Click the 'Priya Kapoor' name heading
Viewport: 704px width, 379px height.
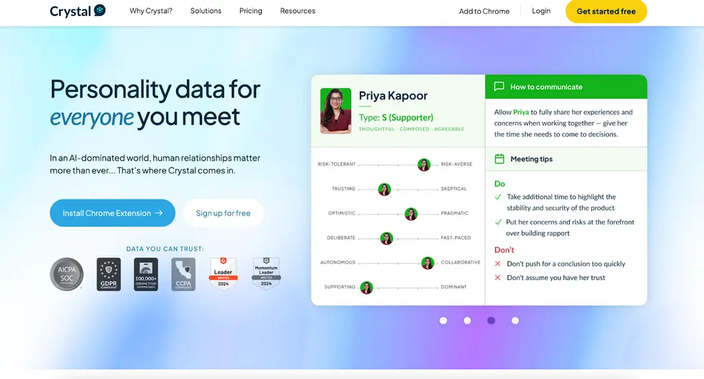[x=393, y=95]
